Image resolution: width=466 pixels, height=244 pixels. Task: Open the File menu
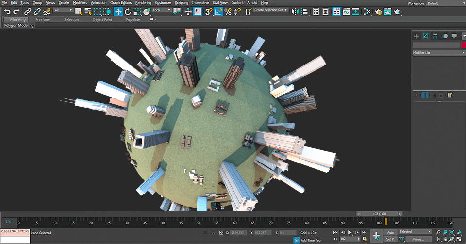tap(4, 3)
